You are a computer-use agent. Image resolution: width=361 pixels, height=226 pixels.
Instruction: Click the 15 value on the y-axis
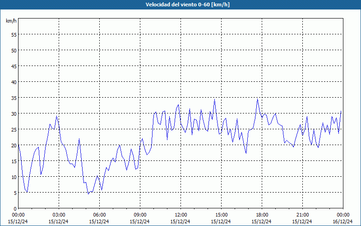pyautogui.click(x=14, y=161)
